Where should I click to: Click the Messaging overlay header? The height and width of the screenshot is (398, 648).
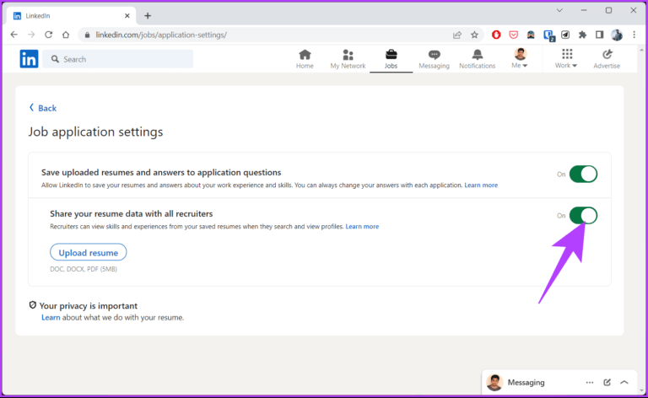pos(559,382)
